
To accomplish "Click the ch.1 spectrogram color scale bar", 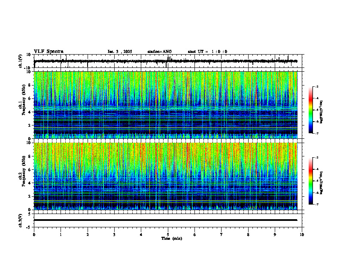I will 310,110.
